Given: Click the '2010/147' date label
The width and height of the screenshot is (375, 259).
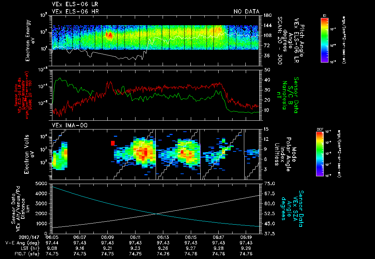Looking at the screenshot, I should coord(29,237).
